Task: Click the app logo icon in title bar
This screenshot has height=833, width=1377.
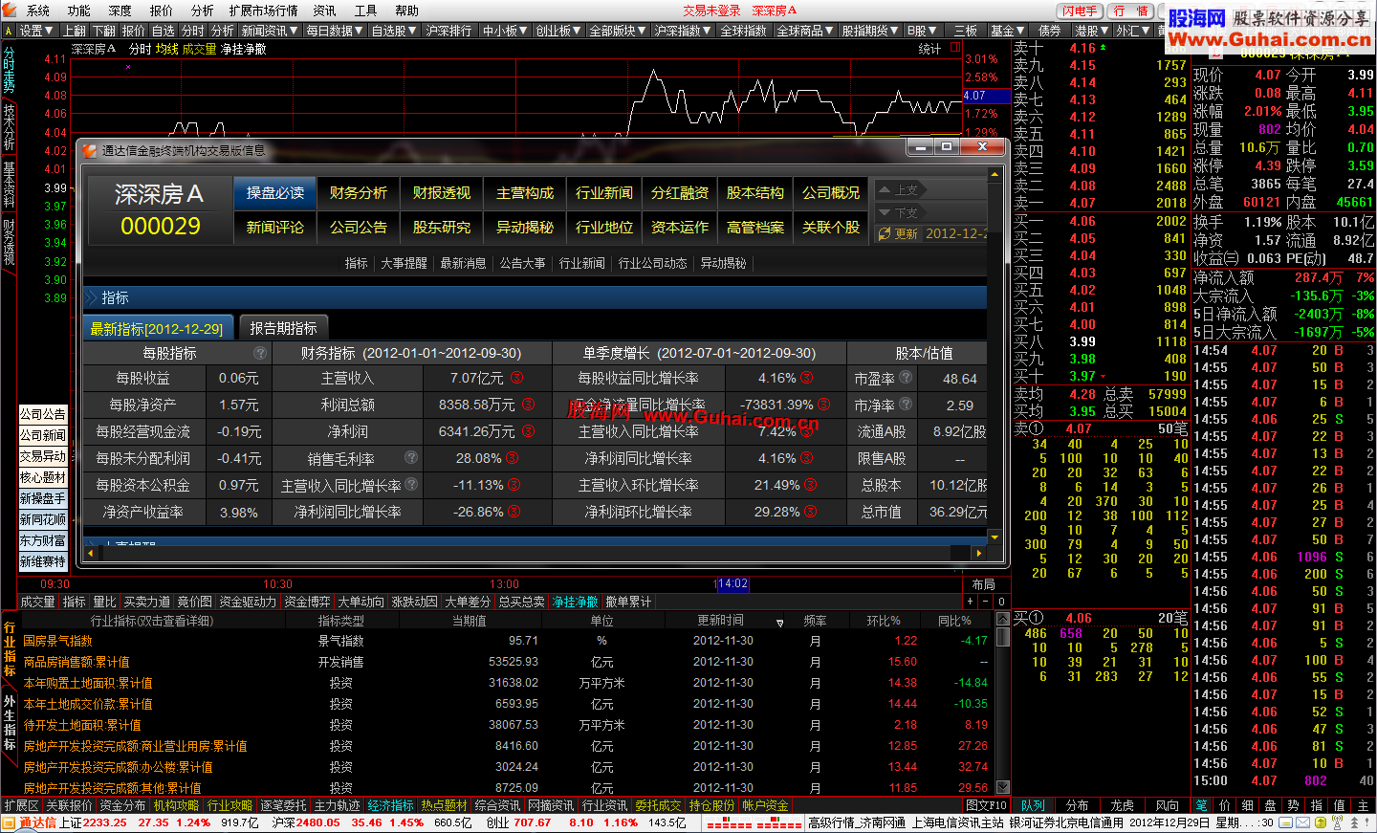Action: click(x=9, y=11)
